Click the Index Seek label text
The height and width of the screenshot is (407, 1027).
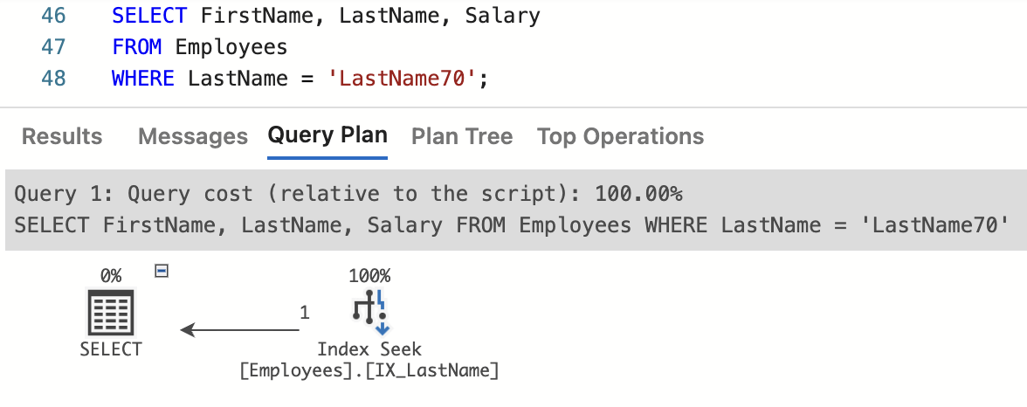pyautogui.click(x=370, y=348)
